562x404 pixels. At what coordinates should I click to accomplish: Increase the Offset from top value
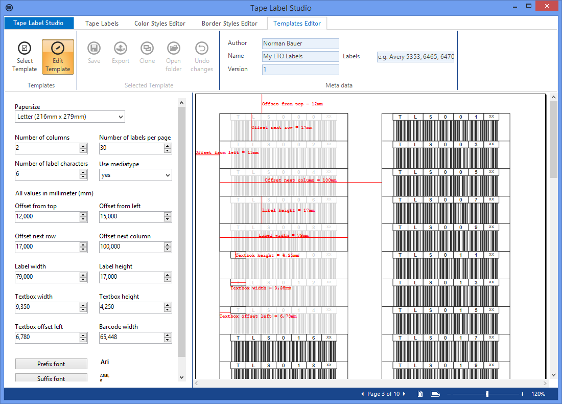(x=83, y=214)
